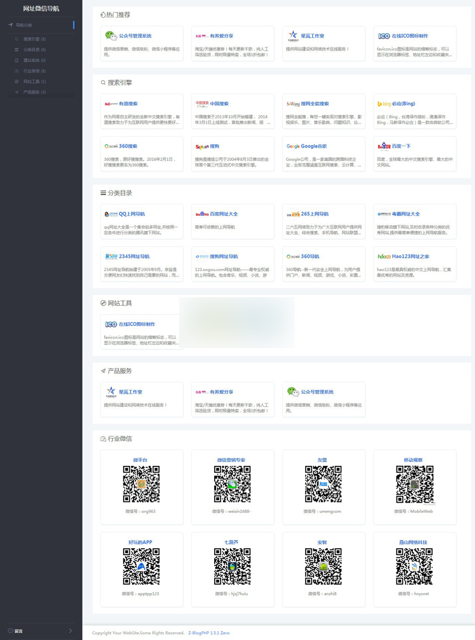Open the 微平台 QR code
Image resolution: width=475 pixels, height=640 pixels.
[141, 484]
